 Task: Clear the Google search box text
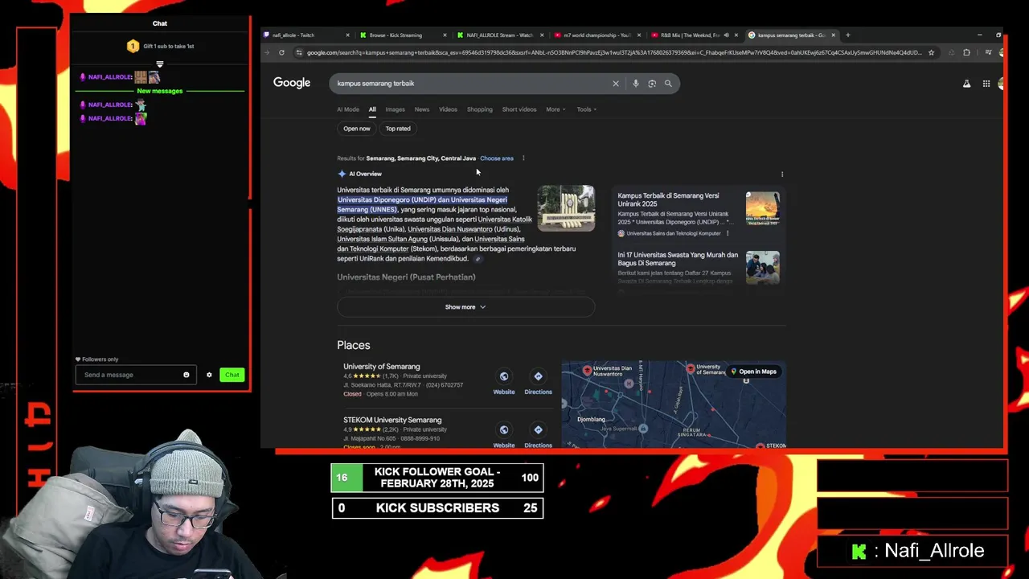[x=616, y=84]
